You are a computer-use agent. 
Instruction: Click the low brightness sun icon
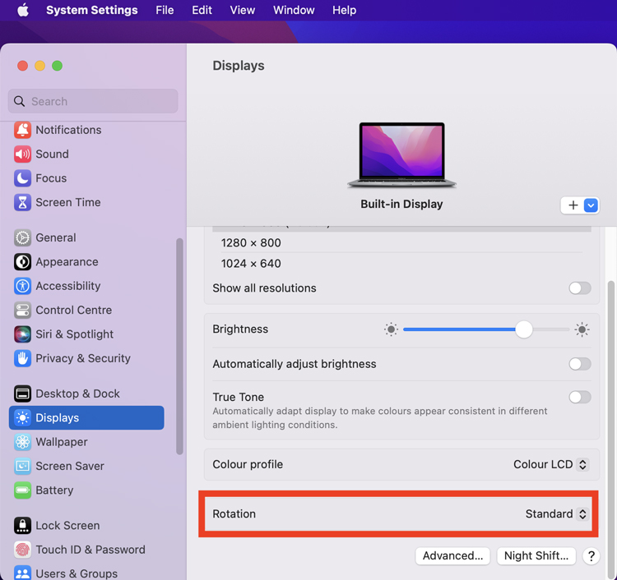tap(391, 329)
